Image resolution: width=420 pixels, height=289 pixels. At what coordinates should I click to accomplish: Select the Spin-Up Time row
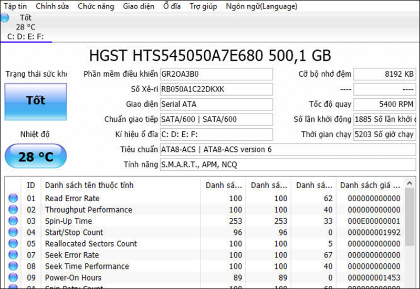[x=205, y=221]
